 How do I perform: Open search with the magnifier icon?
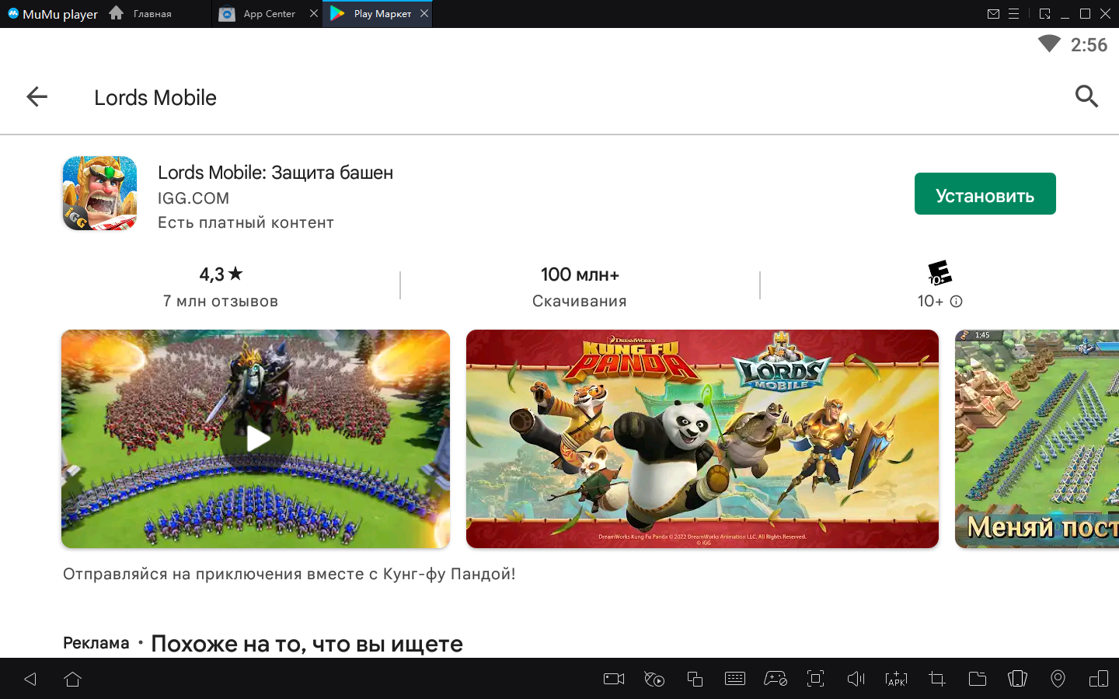[x=1086, y=96]
